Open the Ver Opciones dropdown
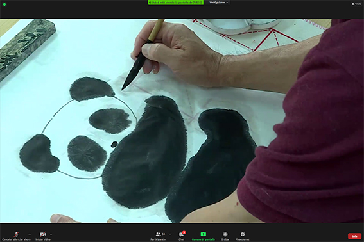This screenshot has width=364, height=242. pos(218,3)
